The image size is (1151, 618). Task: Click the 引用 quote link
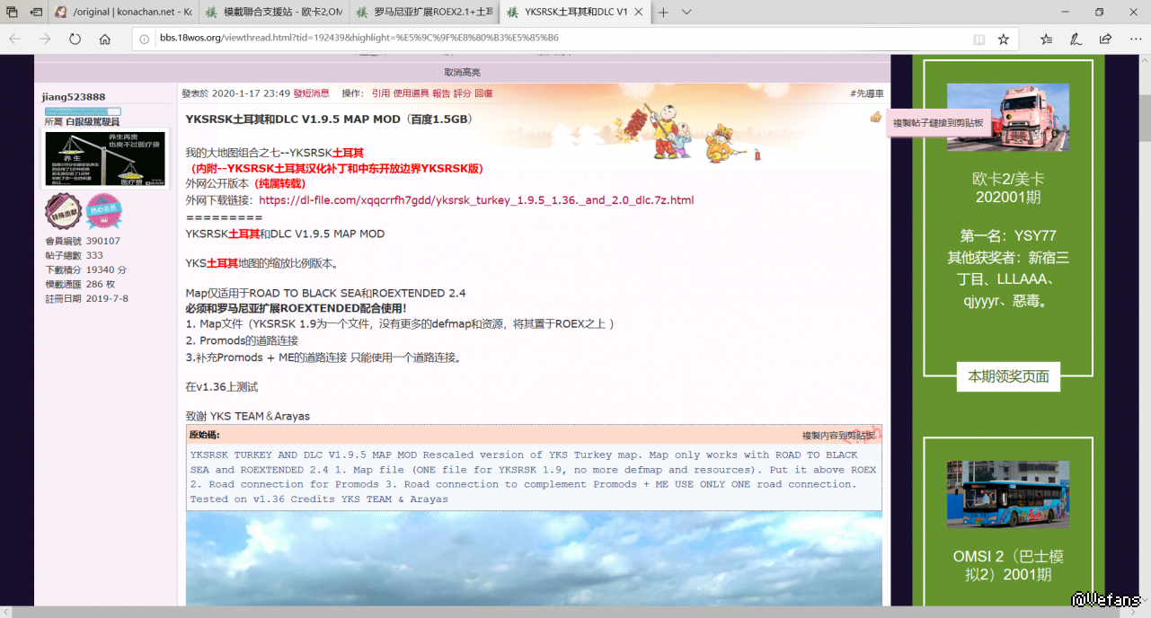pos(381,93)
